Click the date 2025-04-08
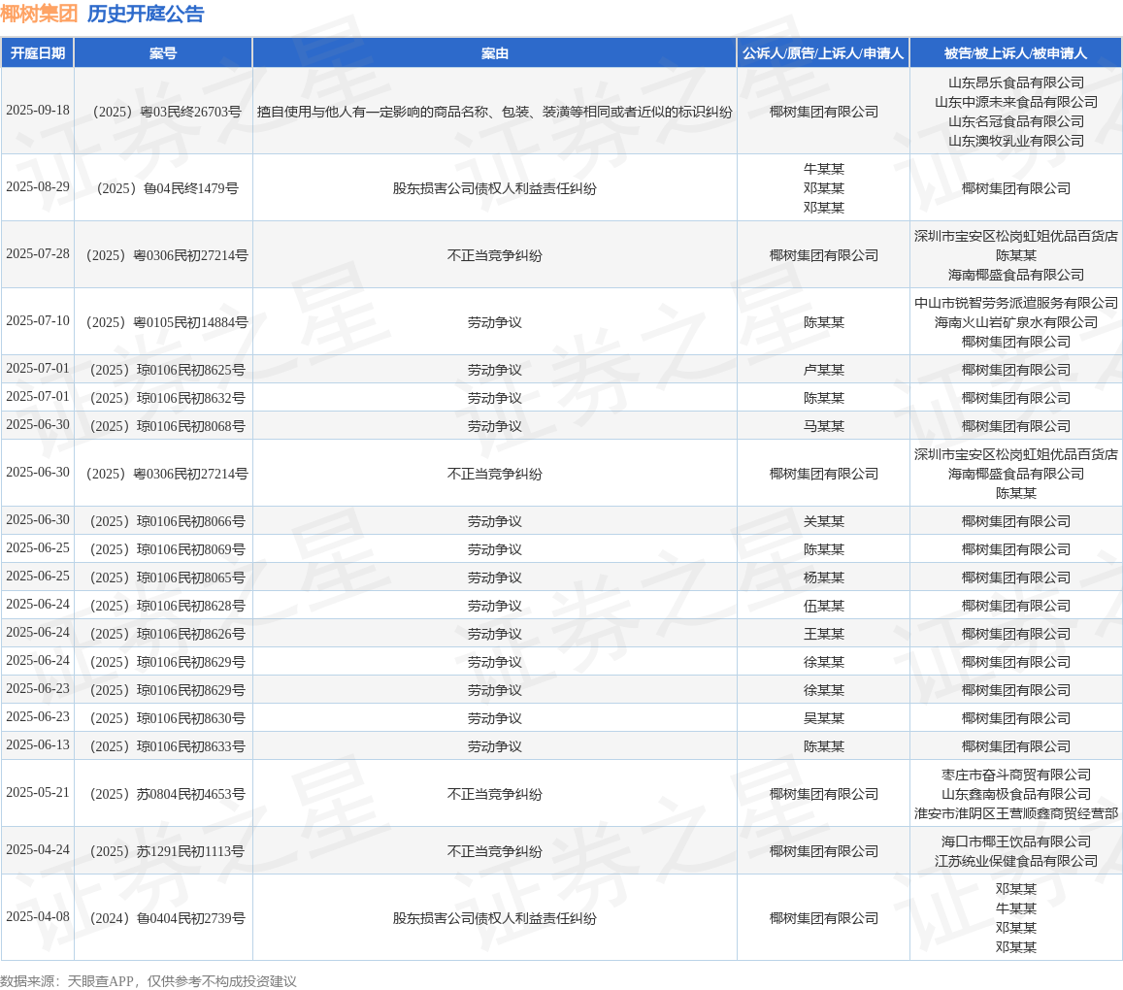The height and width of the screenshot is (990, 1123). [x=38, y=916]
